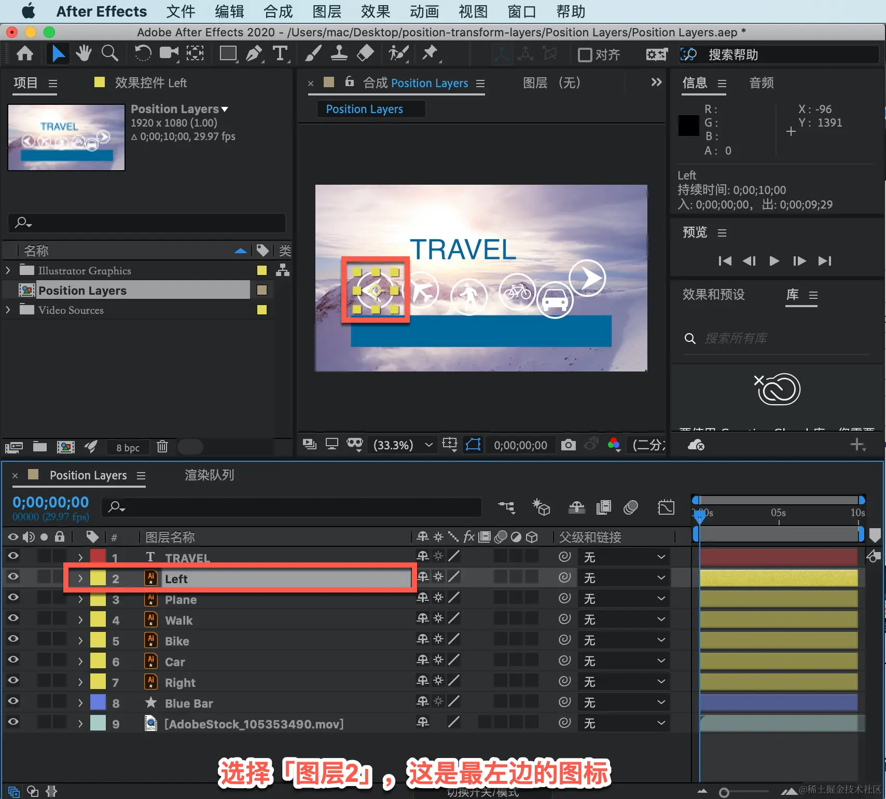
Task: Open the 动画 menu
Action: click(x=424, y=11)
